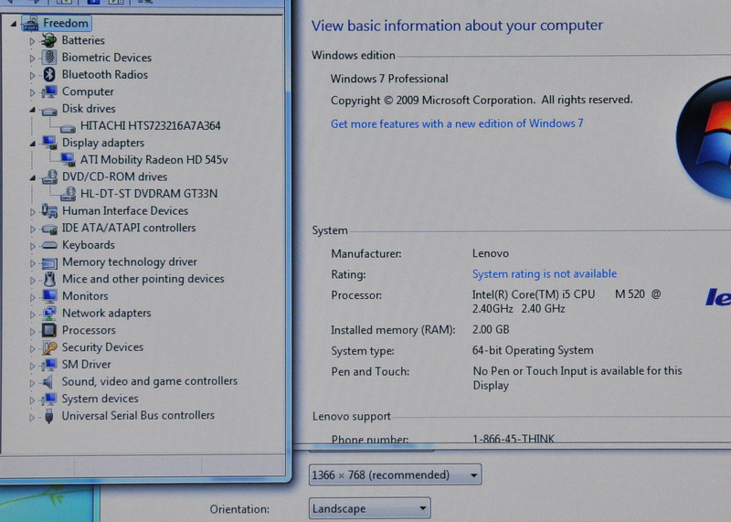
Task: Select HL-DT-ST DVDRAM GT33N drive entry
Action: [148, 194]
